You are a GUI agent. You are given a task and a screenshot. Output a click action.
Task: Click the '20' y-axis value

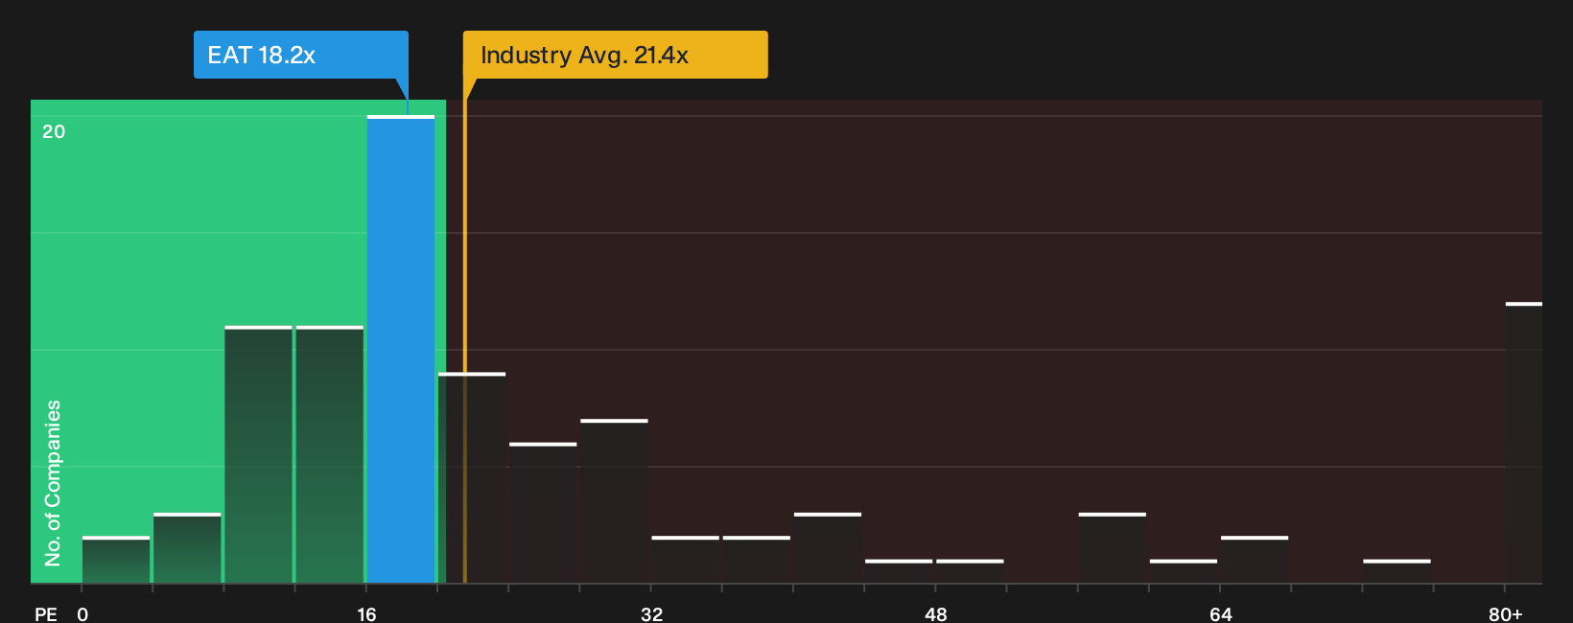54,131
